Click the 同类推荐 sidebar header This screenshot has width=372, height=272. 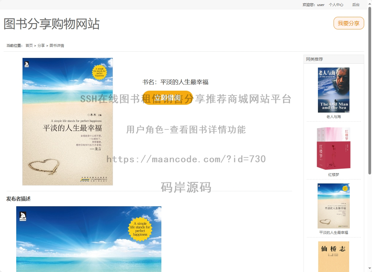(x=315, y=59)
